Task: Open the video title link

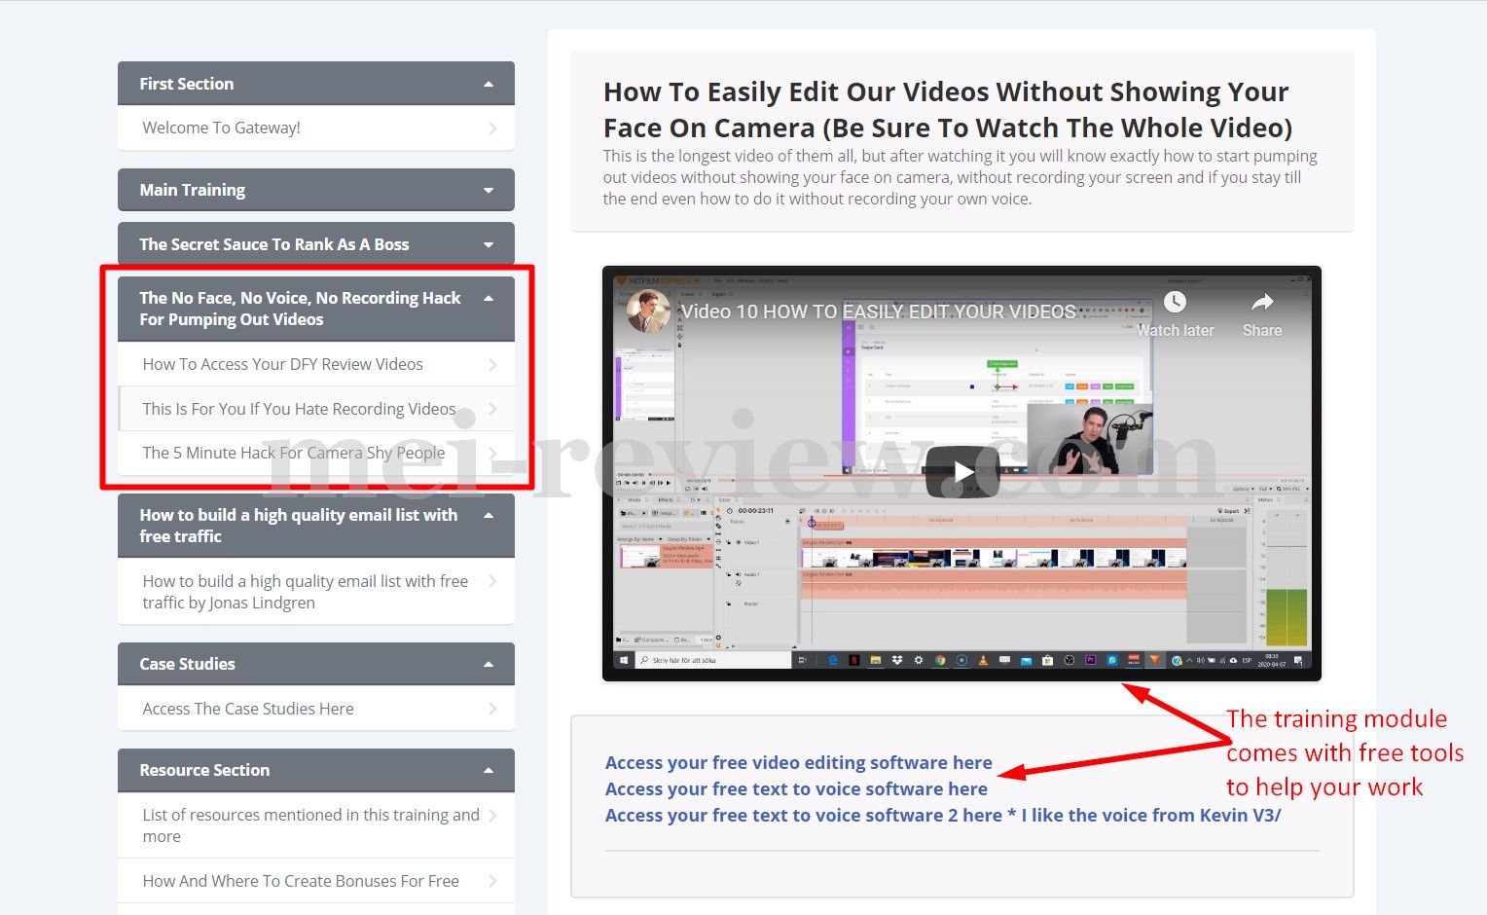Action: 878,311
